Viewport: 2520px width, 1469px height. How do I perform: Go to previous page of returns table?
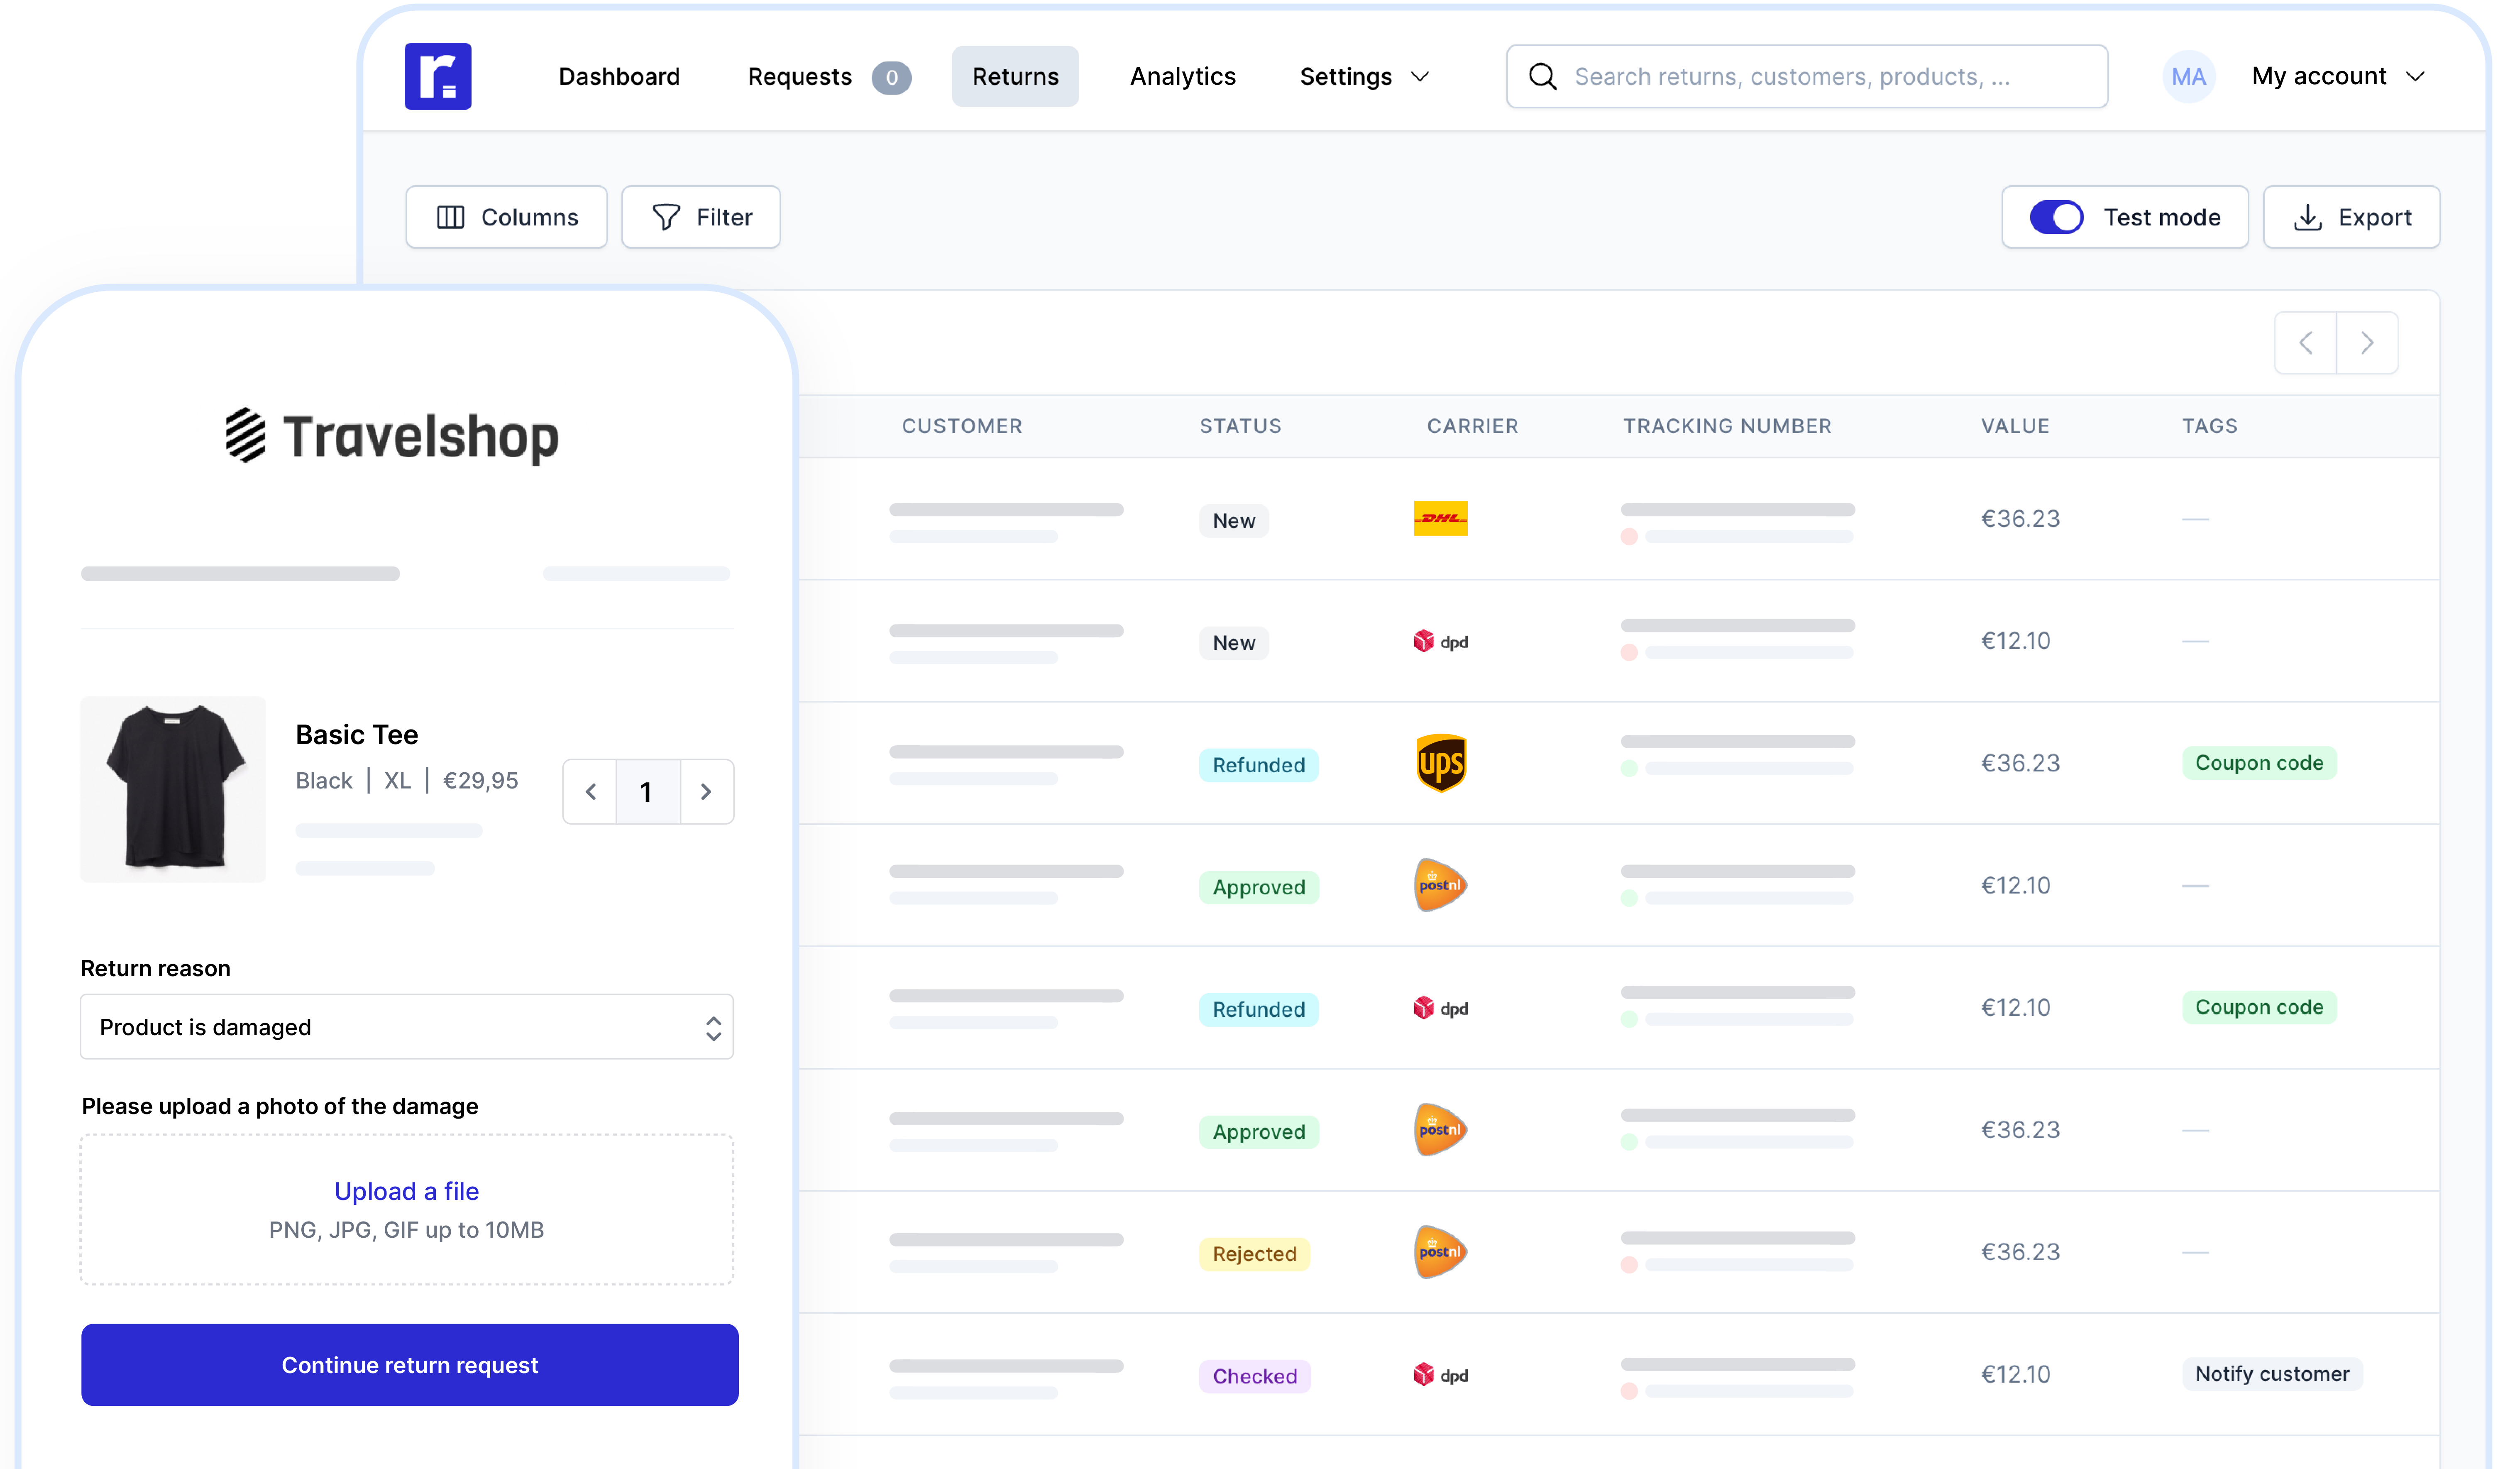click(x=2305, y=343)
